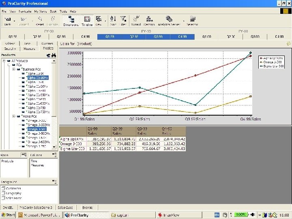Image resolution: width=292 pixels, height=219 pixels.
Task: Click the Forward toolbar icon
Action: [x=24, y=19]
